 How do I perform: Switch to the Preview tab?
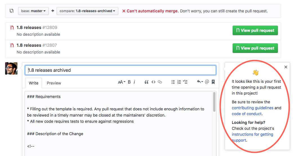click(x=54, y=83)
